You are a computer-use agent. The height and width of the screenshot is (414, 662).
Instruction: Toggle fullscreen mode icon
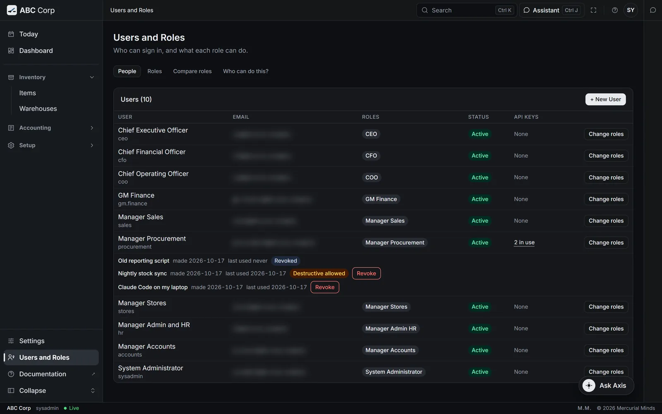click(593, 10)
